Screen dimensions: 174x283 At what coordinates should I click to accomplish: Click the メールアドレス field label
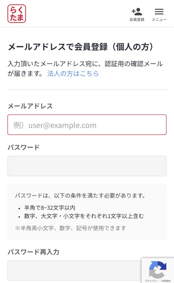point(30,106)
